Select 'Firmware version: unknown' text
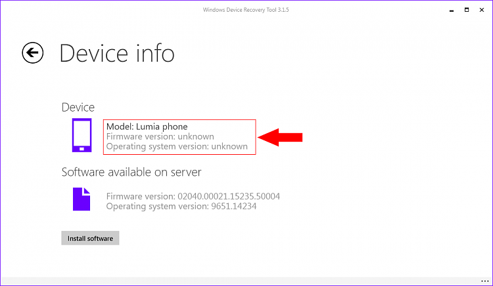This screenshot has height=286, width=493. [160, 136]
